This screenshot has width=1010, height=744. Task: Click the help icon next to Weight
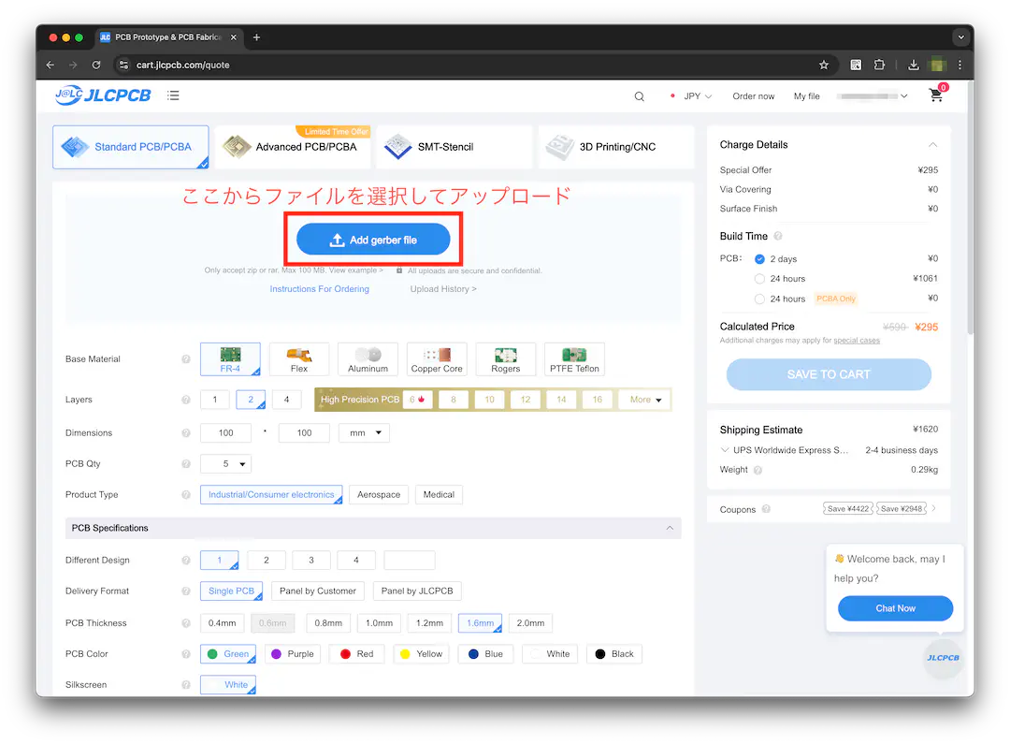tap(758, 470)
